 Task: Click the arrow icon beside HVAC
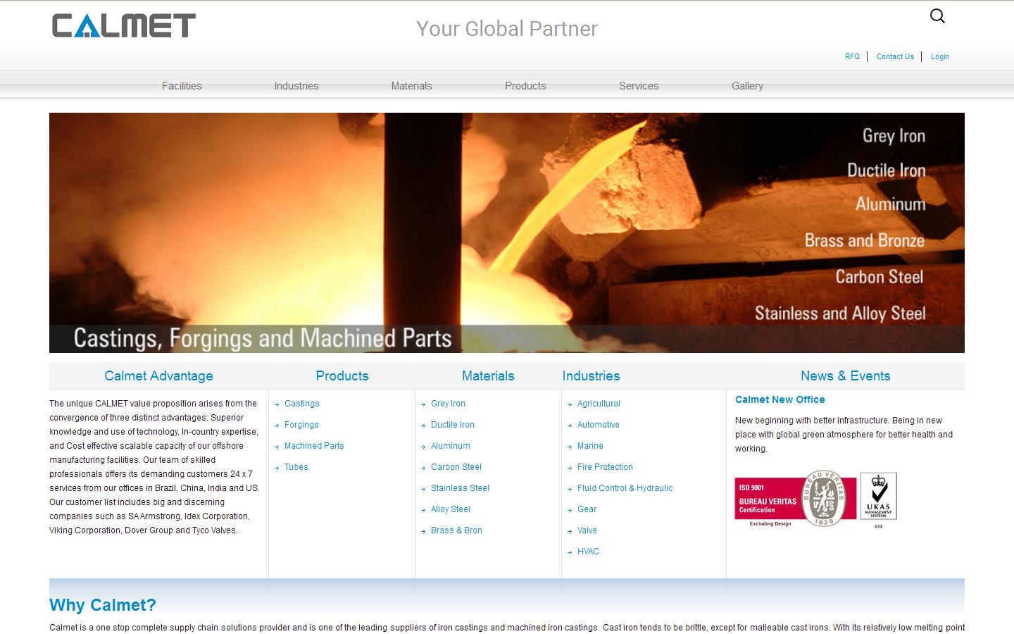[569, 552]
